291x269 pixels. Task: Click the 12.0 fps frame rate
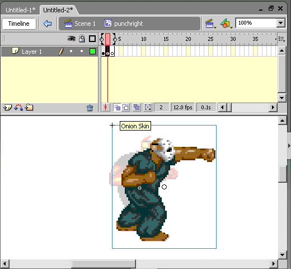pyautogui.click(x=183, y=108)
